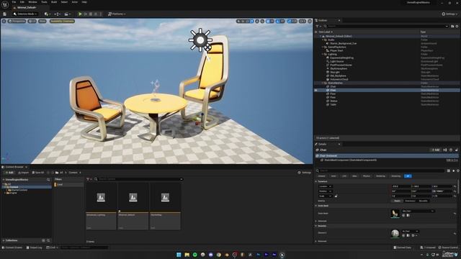Image resolution: width=461 pixels, height=259 pixels.
Task: Collapse the StaticMeshes folder in Outliner
Action: click(323, 83)
